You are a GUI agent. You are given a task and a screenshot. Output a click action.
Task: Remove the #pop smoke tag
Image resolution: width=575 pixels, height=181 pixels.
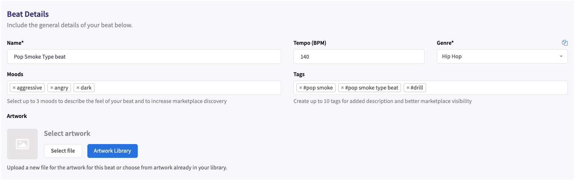pyautogui.click(x=301, y=88)
